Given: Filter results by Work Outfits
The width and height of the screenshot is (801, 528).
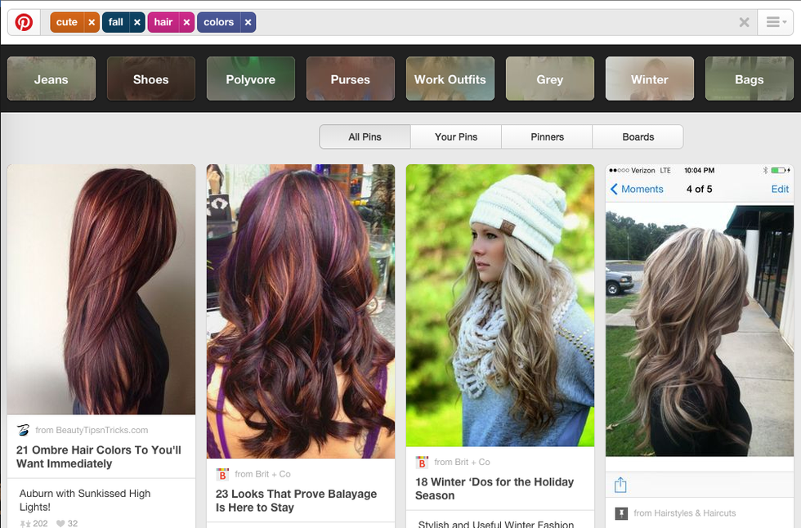Looking at the screenshot, I should (x=450, y=79).
